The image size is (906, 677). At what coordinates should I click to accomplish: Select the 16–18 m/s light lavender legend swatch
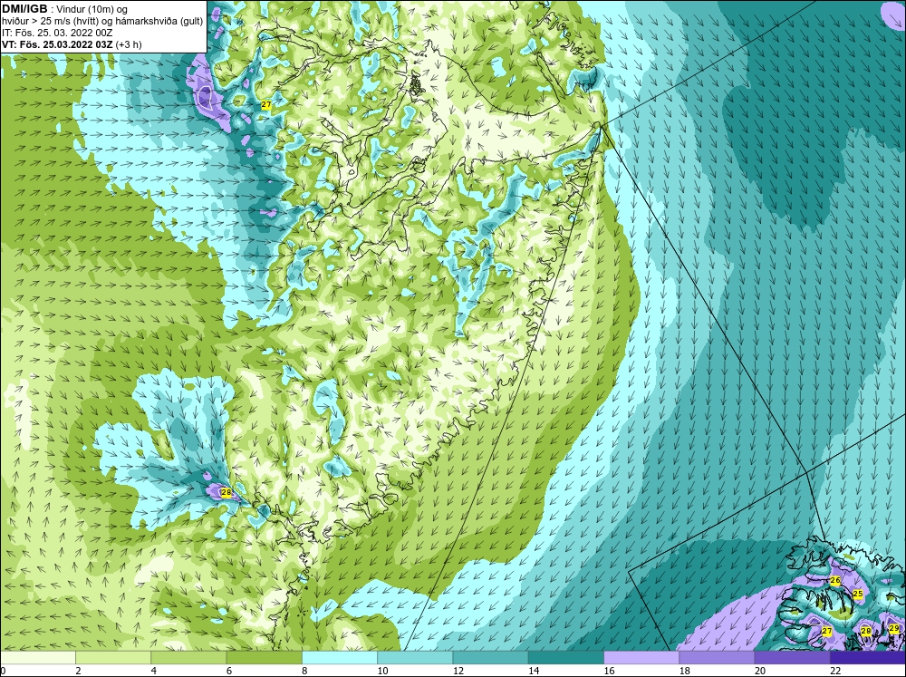pyautogui.click(x=641, y=658)
